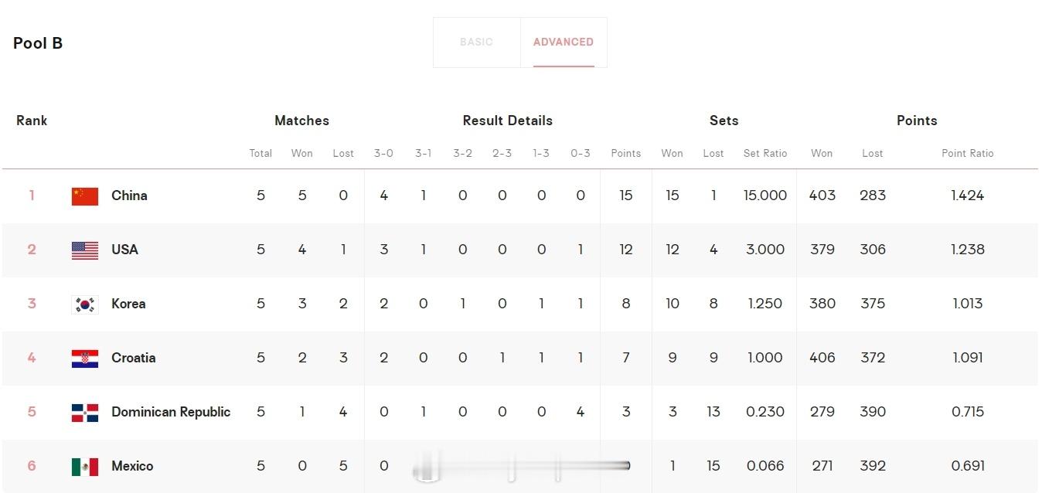Select the ADVANCED tab
This screenshot has height=493, width=1042.
click(x=564, y=42)
